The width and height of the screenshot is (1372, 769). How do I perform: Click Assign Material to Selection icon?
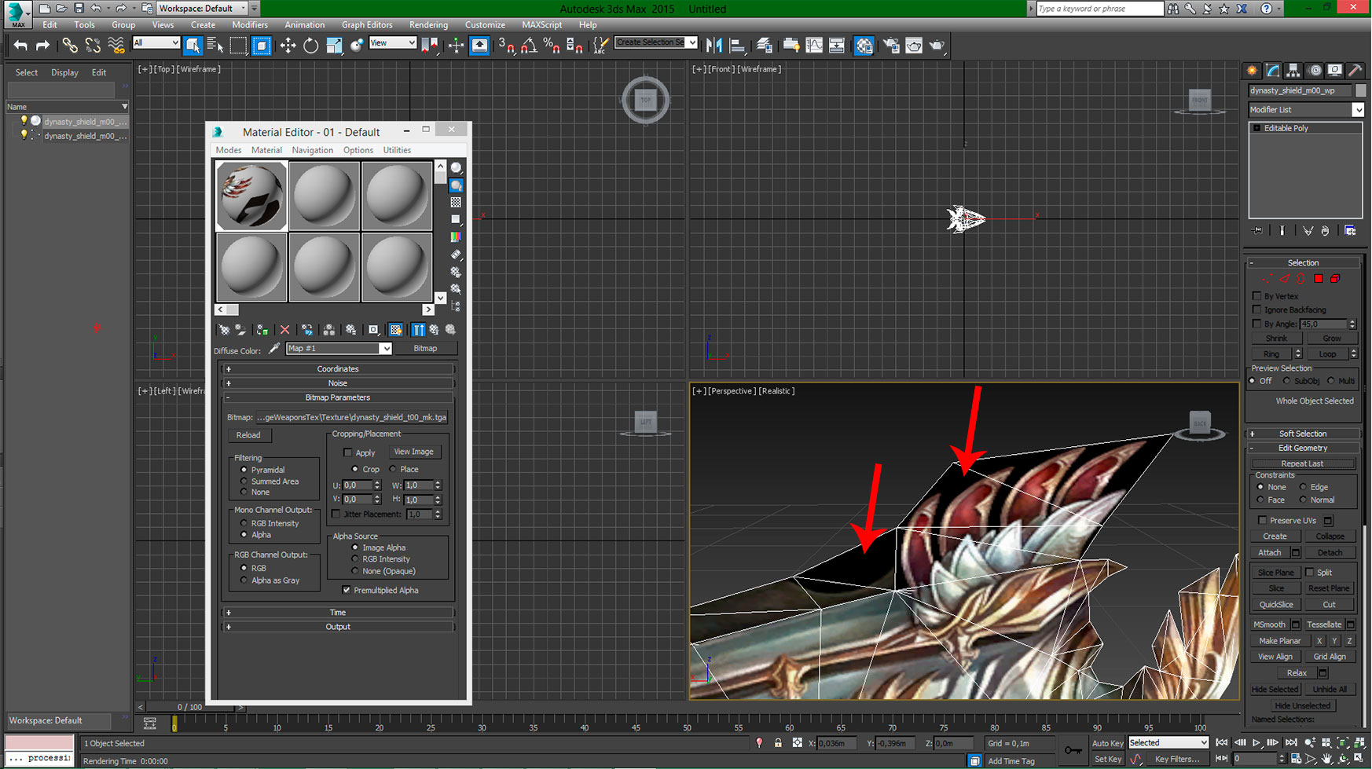point(262,330)
